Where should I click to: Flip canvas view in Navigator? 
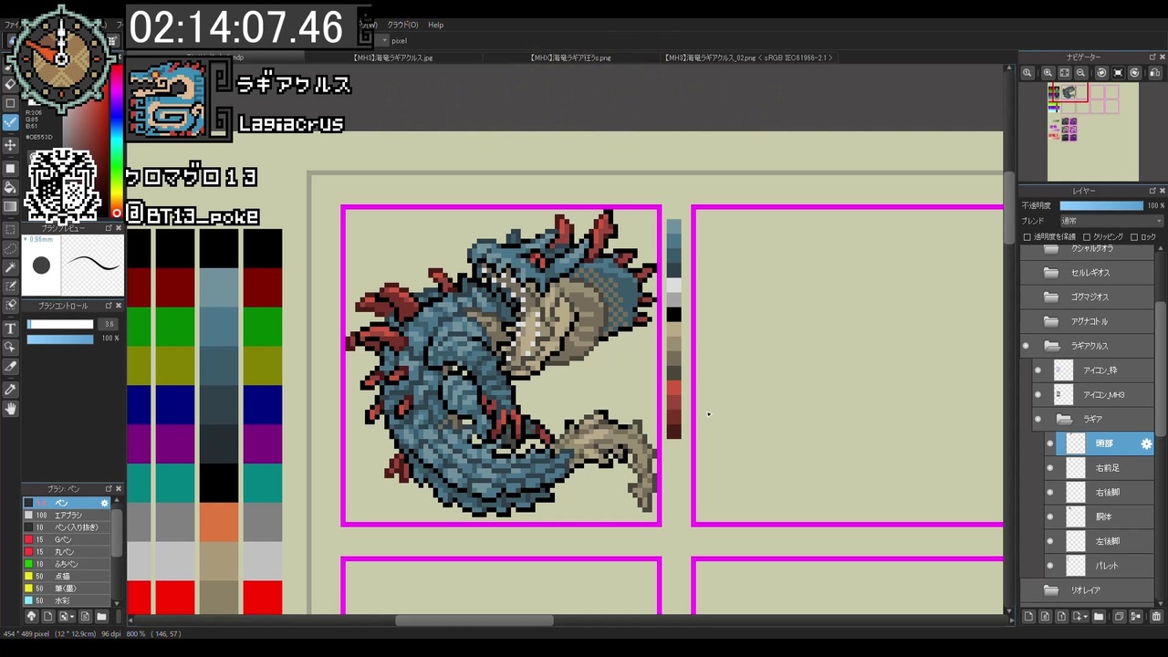point(1154,73)
